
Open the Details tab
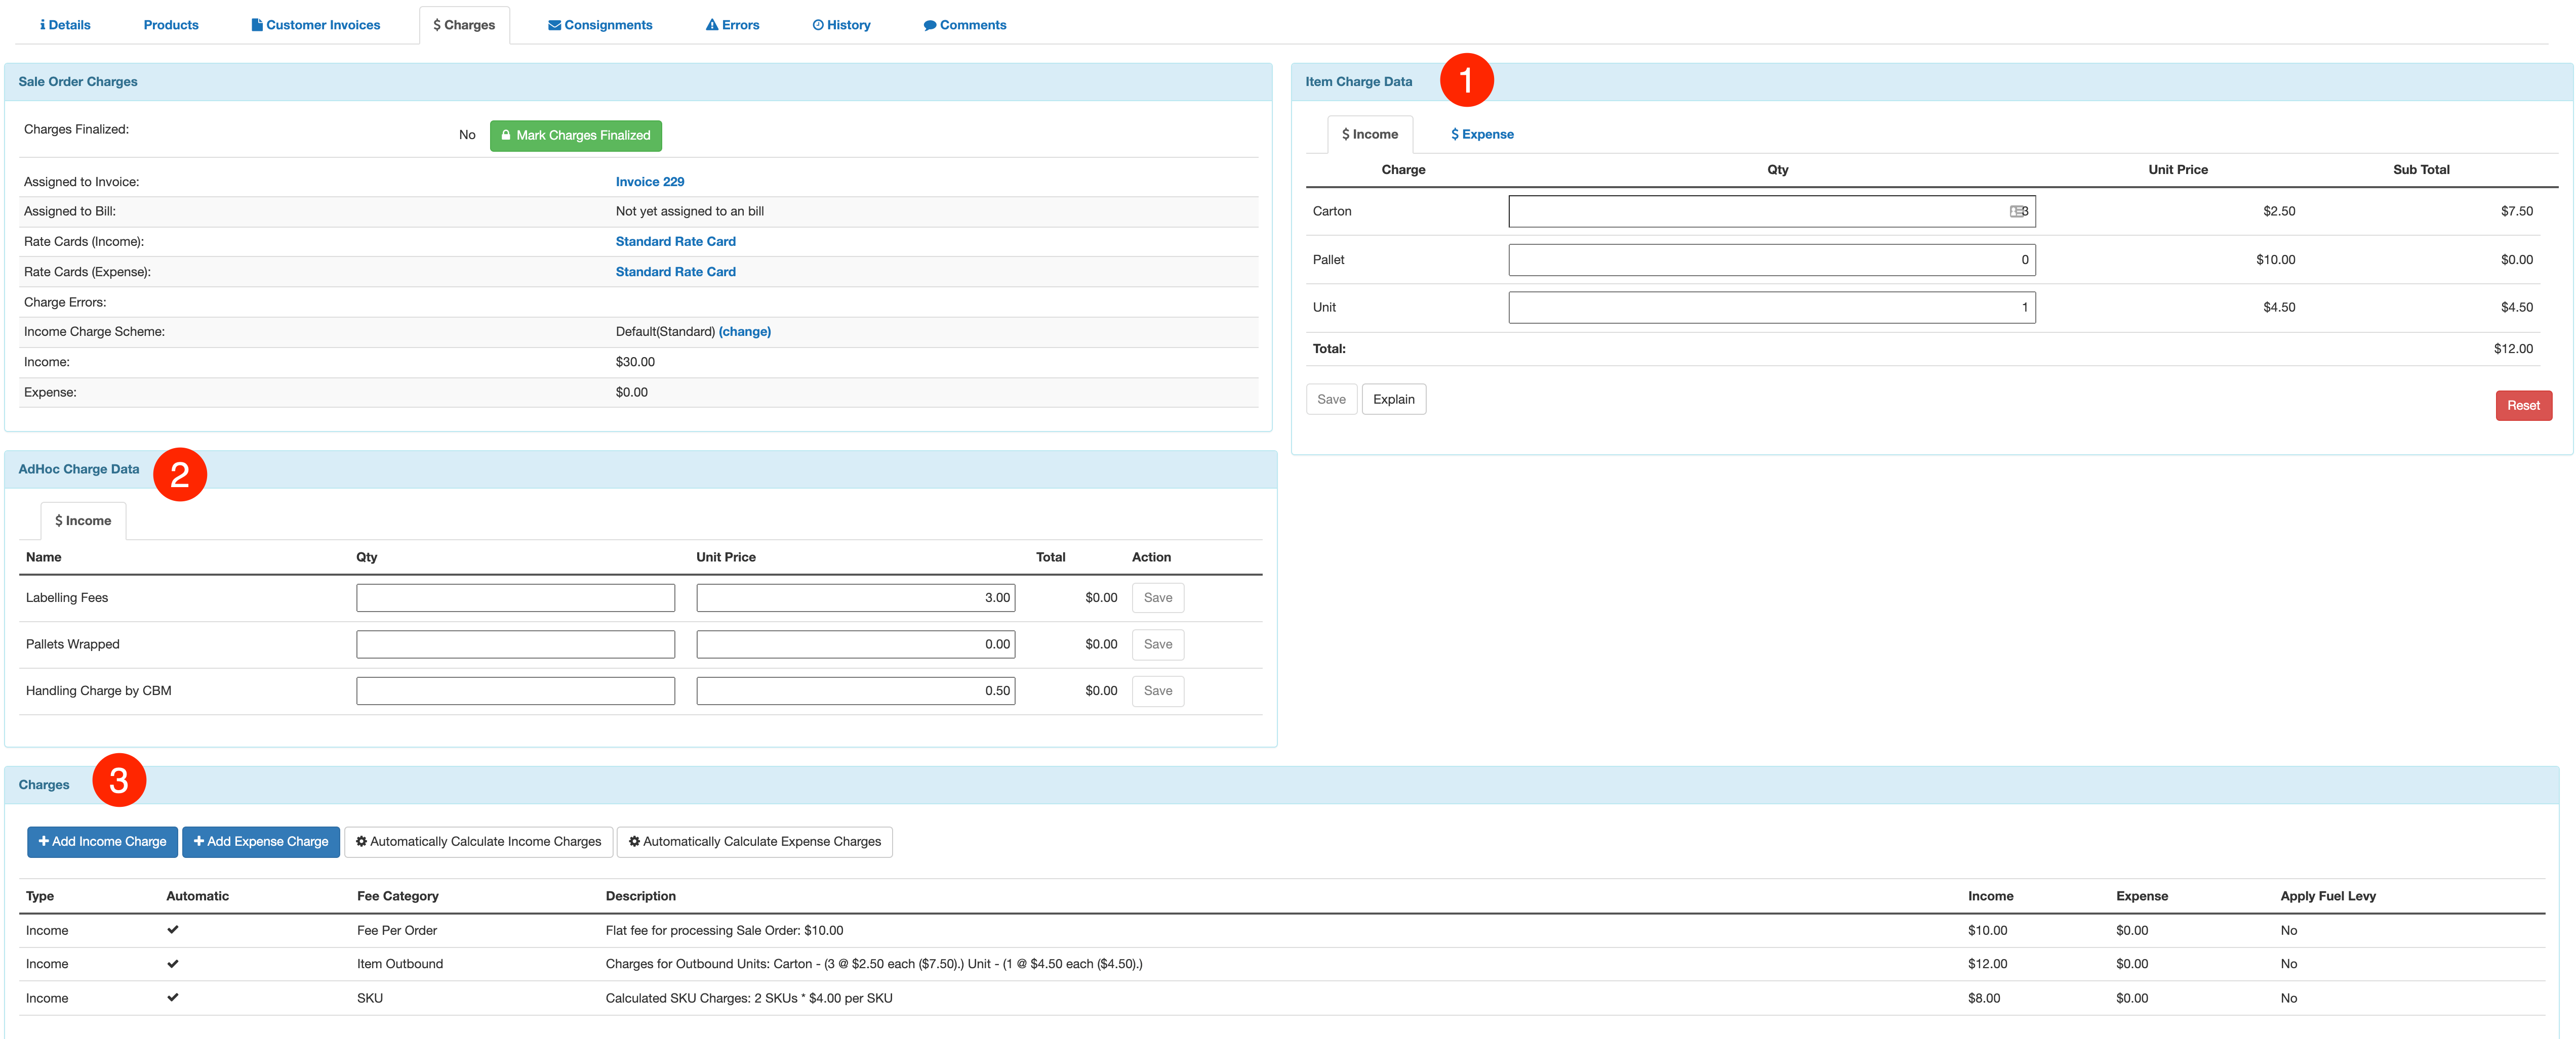coord(65,25)
